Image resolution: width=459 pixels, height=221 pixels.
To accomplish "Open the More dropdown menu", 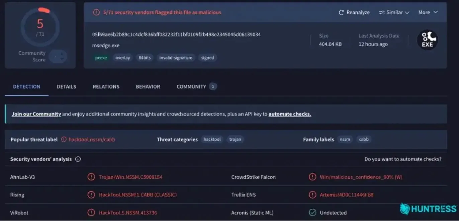I will tap(428, 12).
